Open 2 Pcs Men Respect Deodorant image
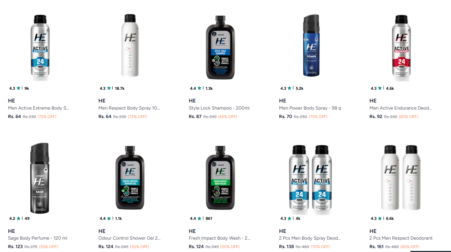This screenshot has height=252, width=451. pyautogui.click(x=401, y=178)
